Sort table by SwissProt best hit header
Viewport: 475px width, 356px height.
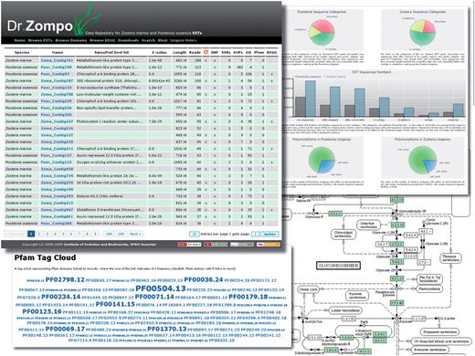pyautogui.click(x=111, y=52)
